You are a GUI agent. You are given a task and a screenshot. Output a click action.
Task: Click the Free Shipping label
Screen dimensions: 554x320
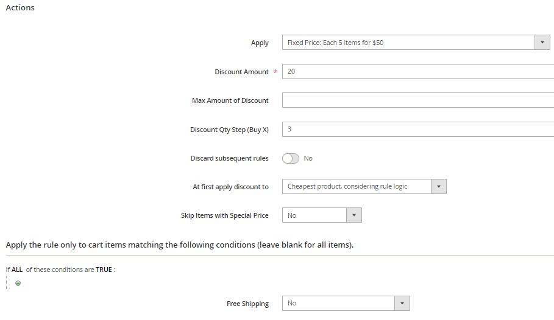(x=247, y=304)
